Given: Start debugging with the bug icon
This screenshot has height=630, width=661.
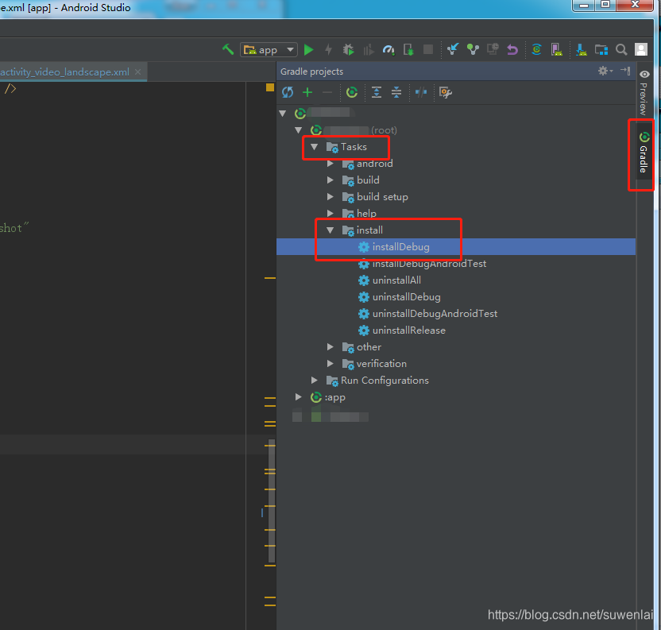Looking at the screenshot, I should (x=348, y=50).
